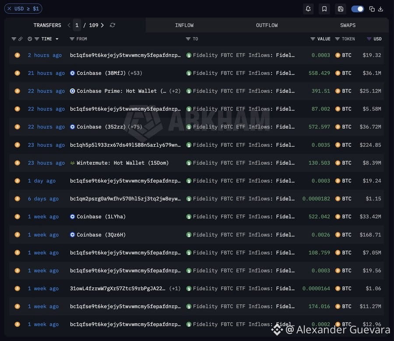Click address bc1qh5p5l933zx67ds49l588n5arly679wn
Viewport: 394px width, 341px height.
click(125, 145)
